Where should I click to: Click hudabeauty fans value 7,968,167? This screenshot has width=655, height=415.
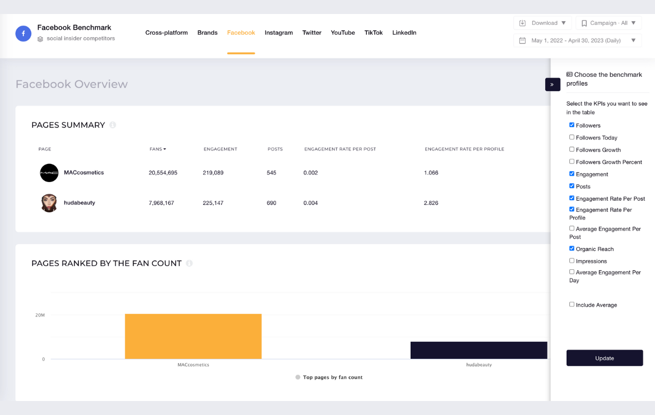click(x=162, y=203)
